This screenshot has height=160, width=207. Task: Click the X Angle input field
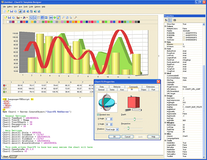pyautogui.click(x=108, y=119)
